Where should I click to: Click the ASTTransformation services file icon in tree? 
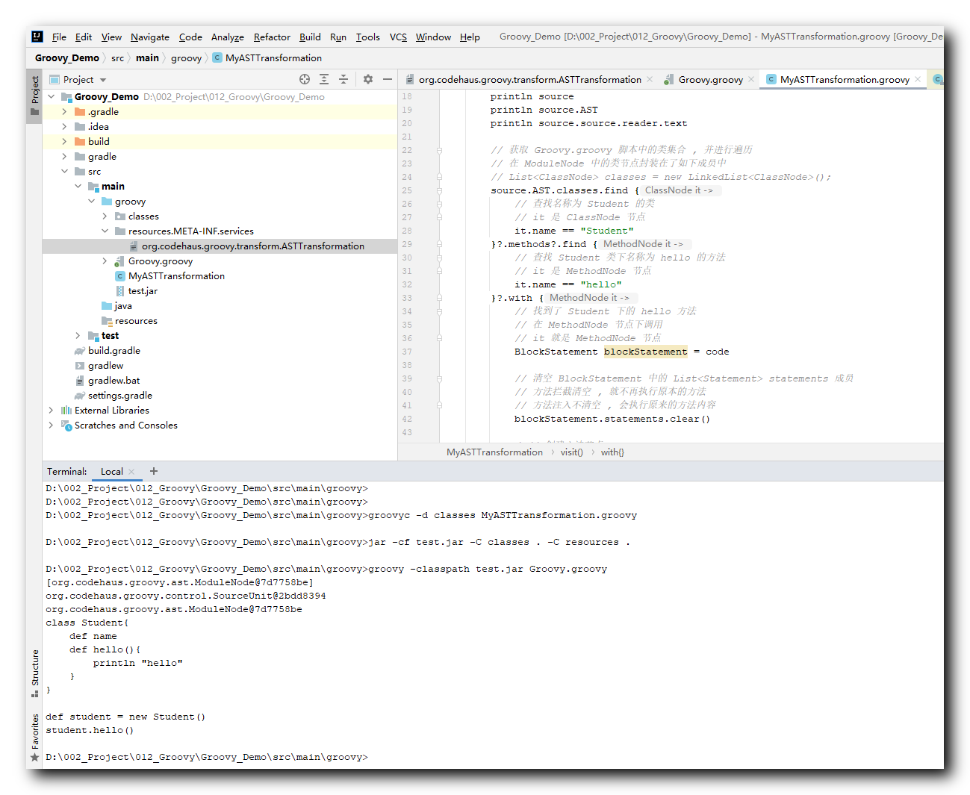click(134, 246)
